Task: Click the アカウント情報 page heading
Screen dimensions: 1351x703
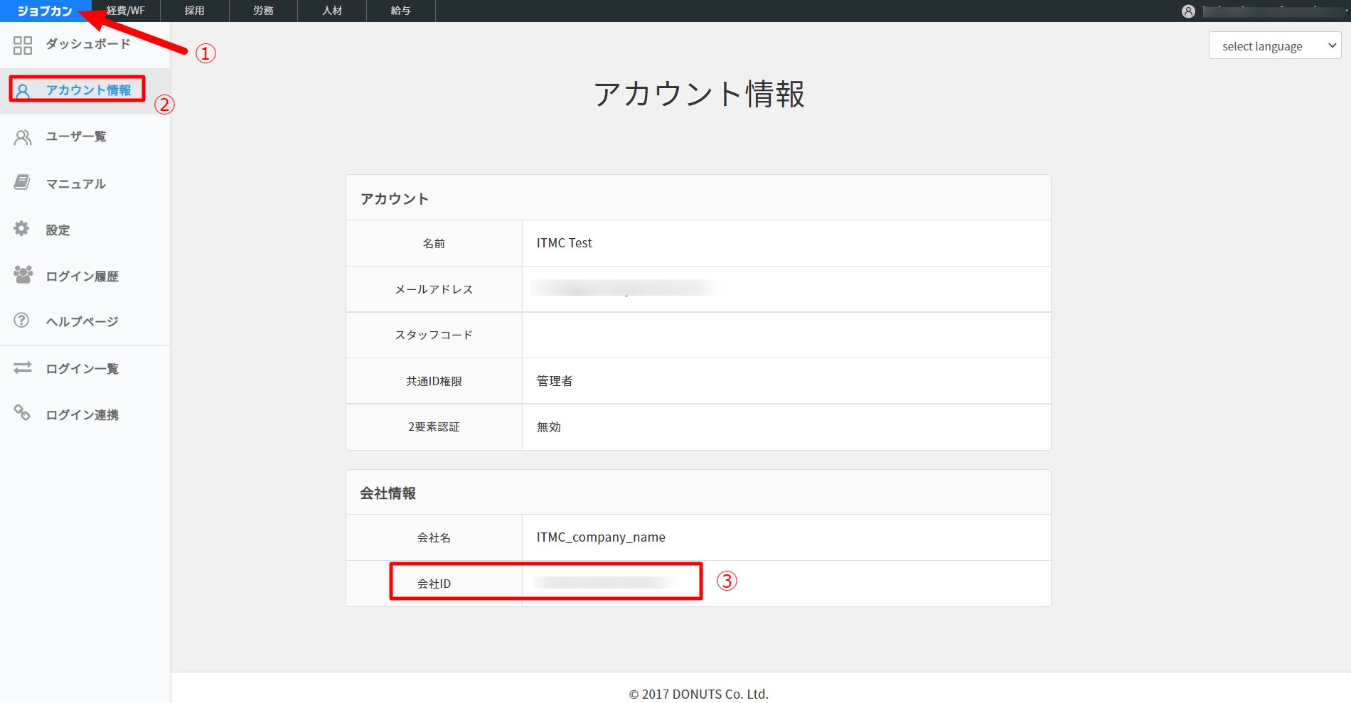Action: [x=699, y=94]
